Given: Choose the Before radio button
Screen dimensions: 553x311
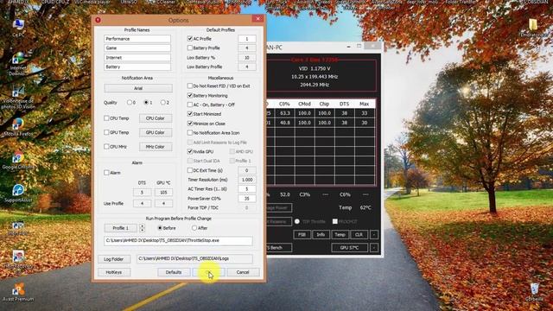Looking at the screenshot, I should click(160, 228).
